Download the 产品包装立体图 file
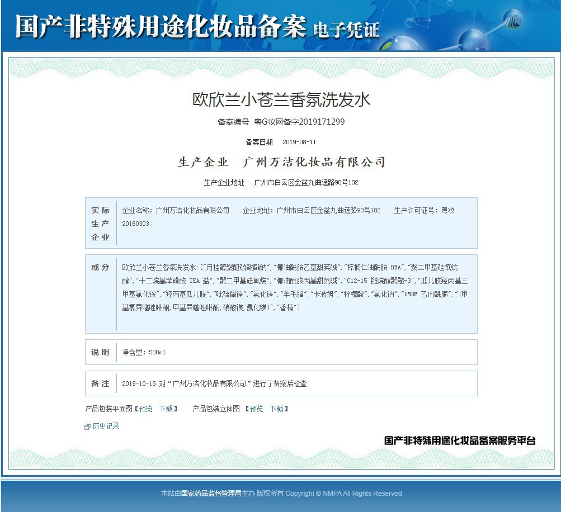 click(276, 409)
